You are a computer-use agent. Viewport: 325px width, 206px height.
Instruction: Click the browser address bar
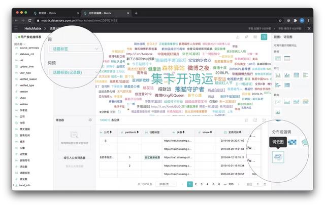[157, 20]
